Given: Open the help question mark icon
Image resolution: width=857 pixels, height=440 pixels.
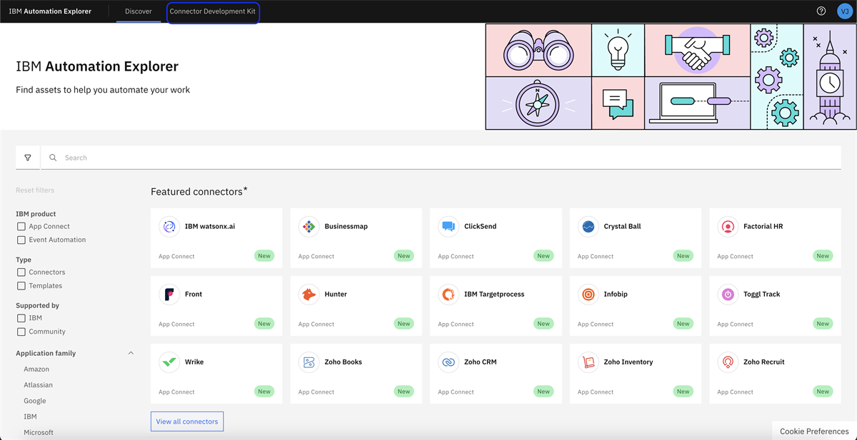Looking at the screenshot, I should click(821, 11).
